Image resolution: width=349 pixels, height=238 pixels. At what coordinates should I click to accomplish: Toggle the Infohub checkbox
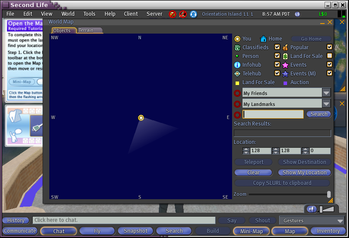[x=277, y=64]
